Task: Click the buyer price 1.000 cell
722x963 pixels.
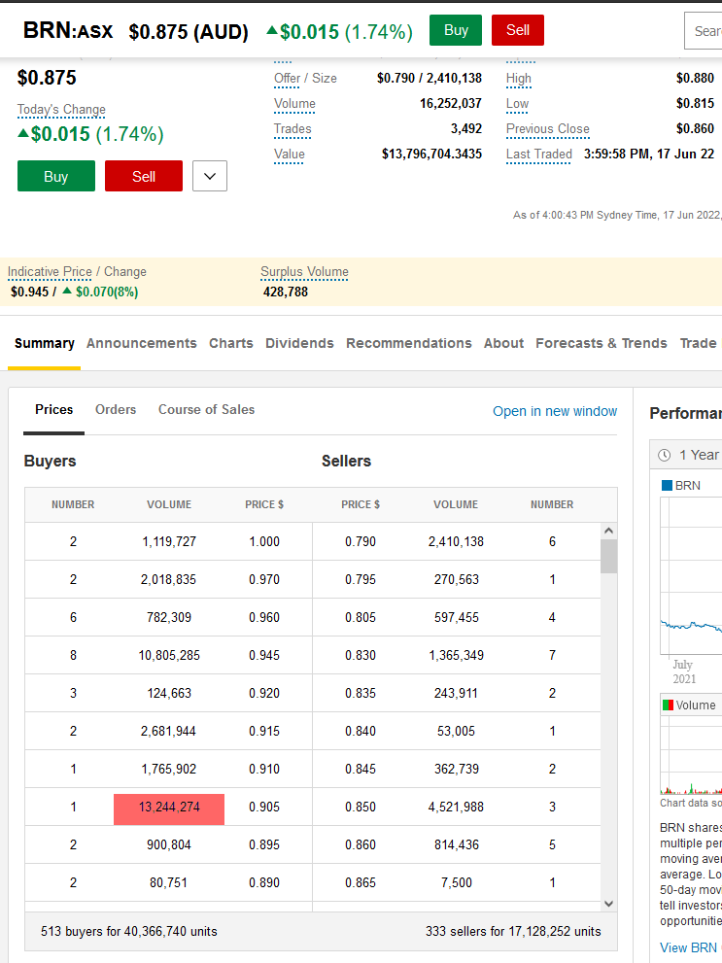Action: 264,541
